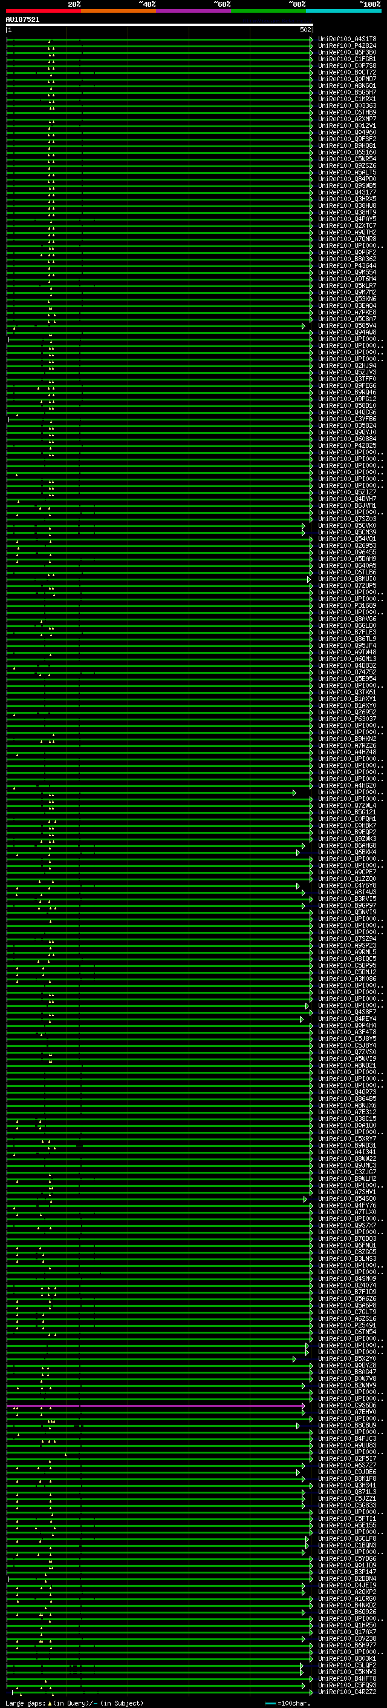Open hit UniRef100_C0P7S8
This screenshot has width=387, height=1708.
tap(347, 65)
